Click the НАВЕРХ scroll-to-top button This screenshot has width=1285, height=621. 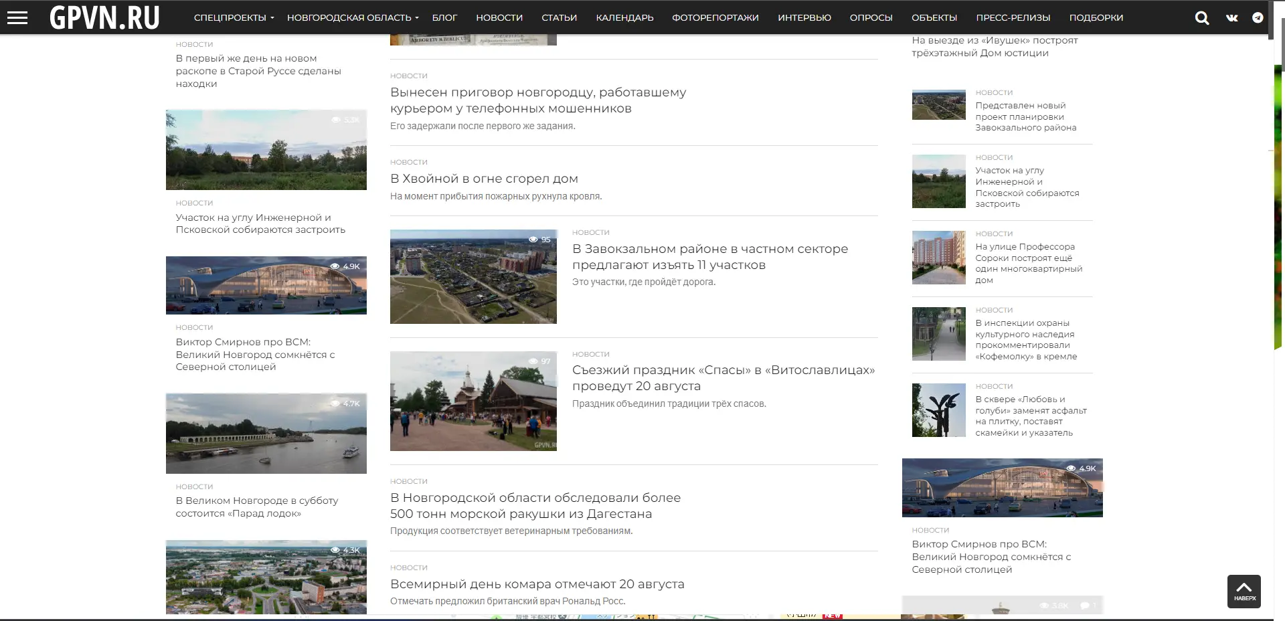(1244, 592)
